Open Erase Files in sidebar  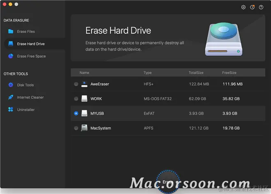pyautogui.click(x=26, y=32)
